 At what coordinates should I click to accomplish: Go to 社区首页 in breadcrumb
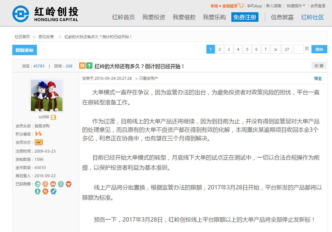click(22, 37)
